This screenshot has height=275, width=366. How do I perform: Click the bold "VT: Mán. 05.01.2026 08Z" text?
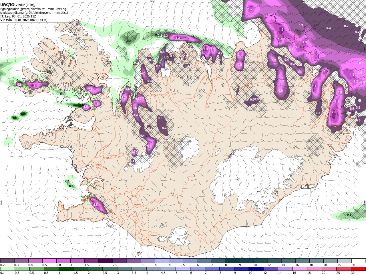pyautogui.click(x=18, y=20)
